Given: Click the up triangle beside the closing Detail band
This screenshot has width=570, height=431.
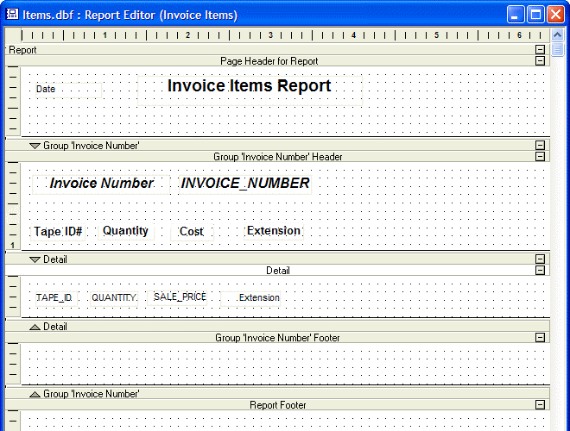Looking at the screenshot, I should click(35, 327).
